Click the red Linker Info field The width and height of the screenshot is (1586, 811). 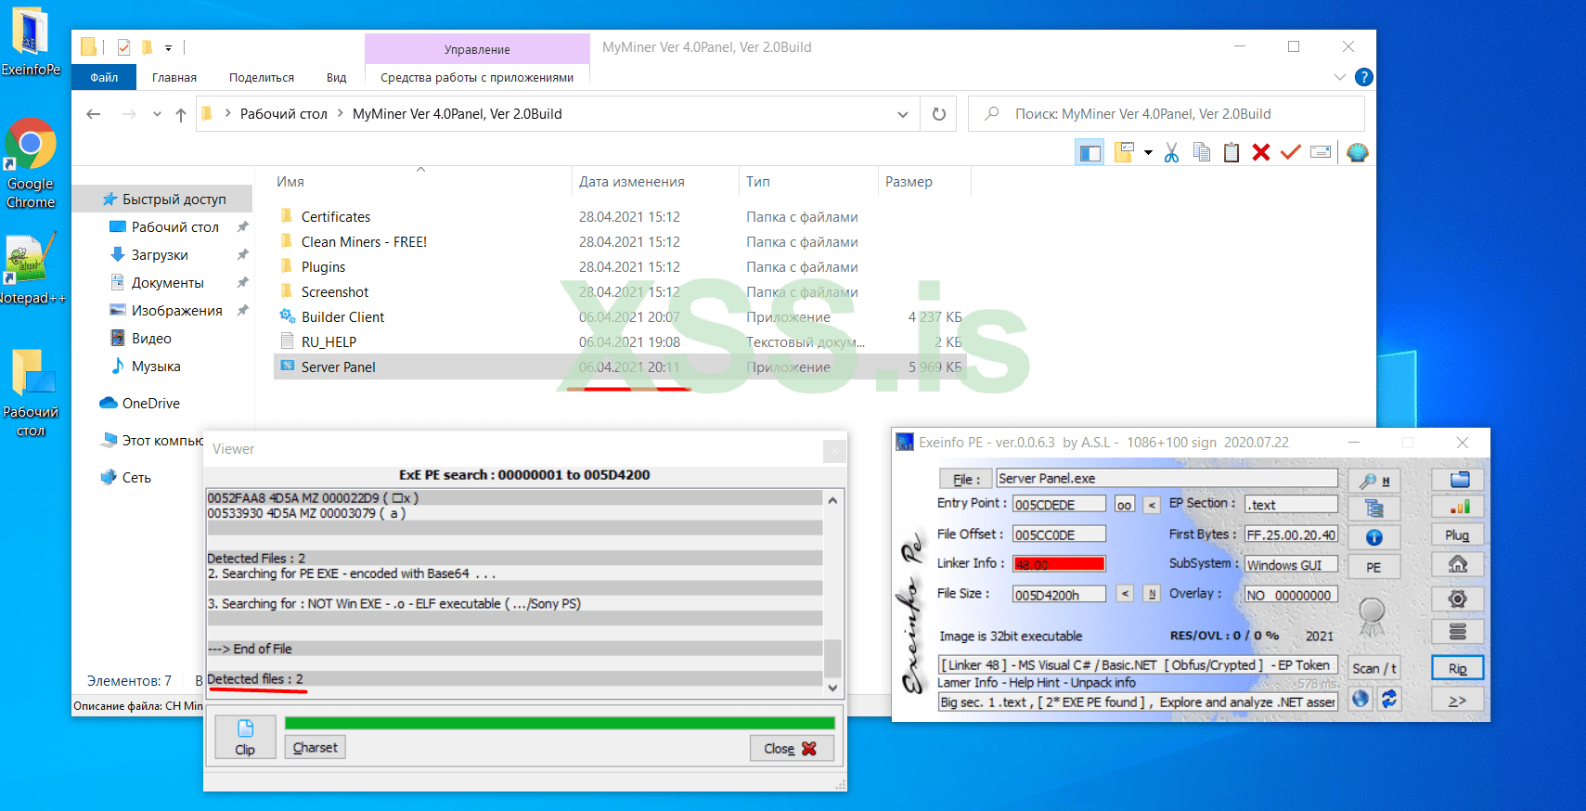click(1059, 564)
